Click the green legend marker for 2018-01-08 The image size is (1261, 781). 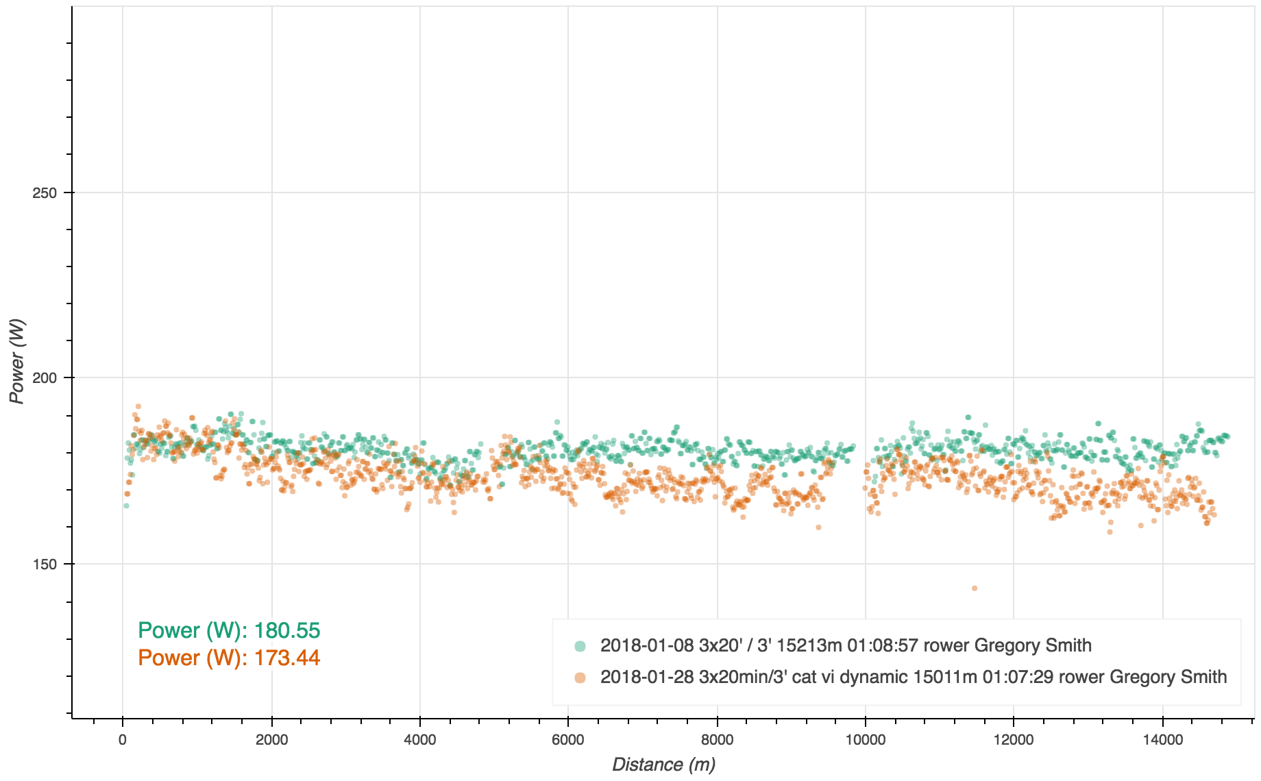pos(580,646)
